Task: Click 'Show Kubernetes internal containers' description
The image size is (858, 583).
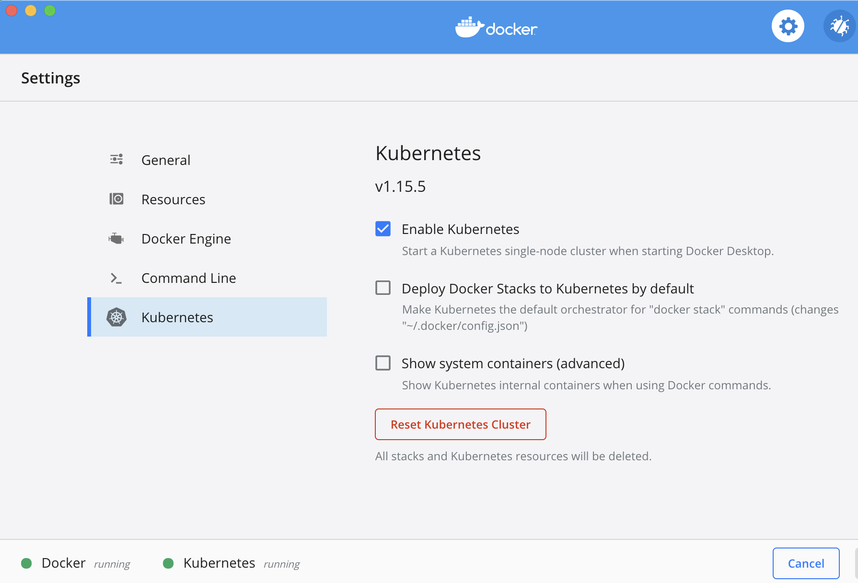Action: (x=586, y=385)
